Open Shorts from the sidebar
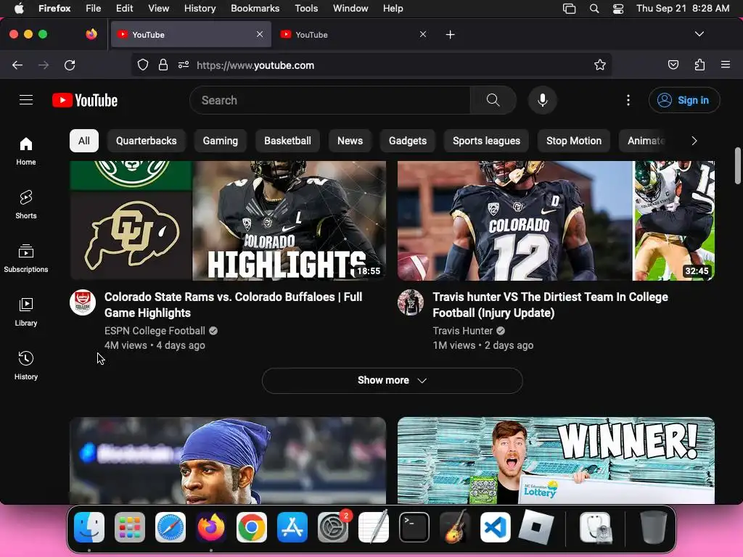Viewport: 743px width, 557px height. (x=26, y=205)
